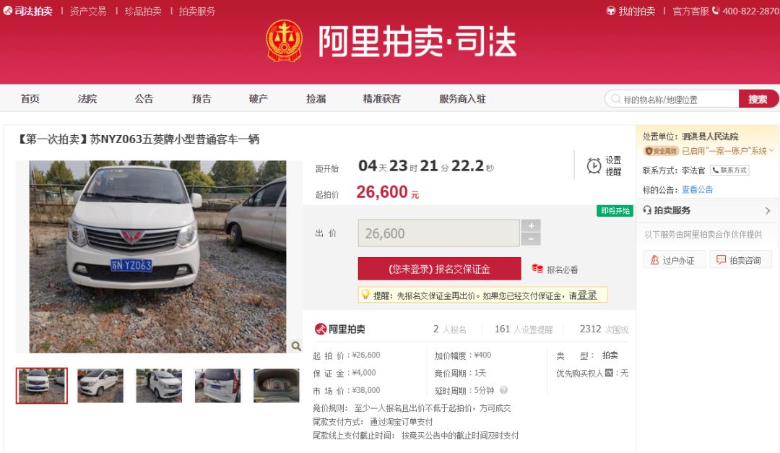Expand the 一案一账户 system dropdown
This screenshot has width=780, height=453.
pos(771,151)
